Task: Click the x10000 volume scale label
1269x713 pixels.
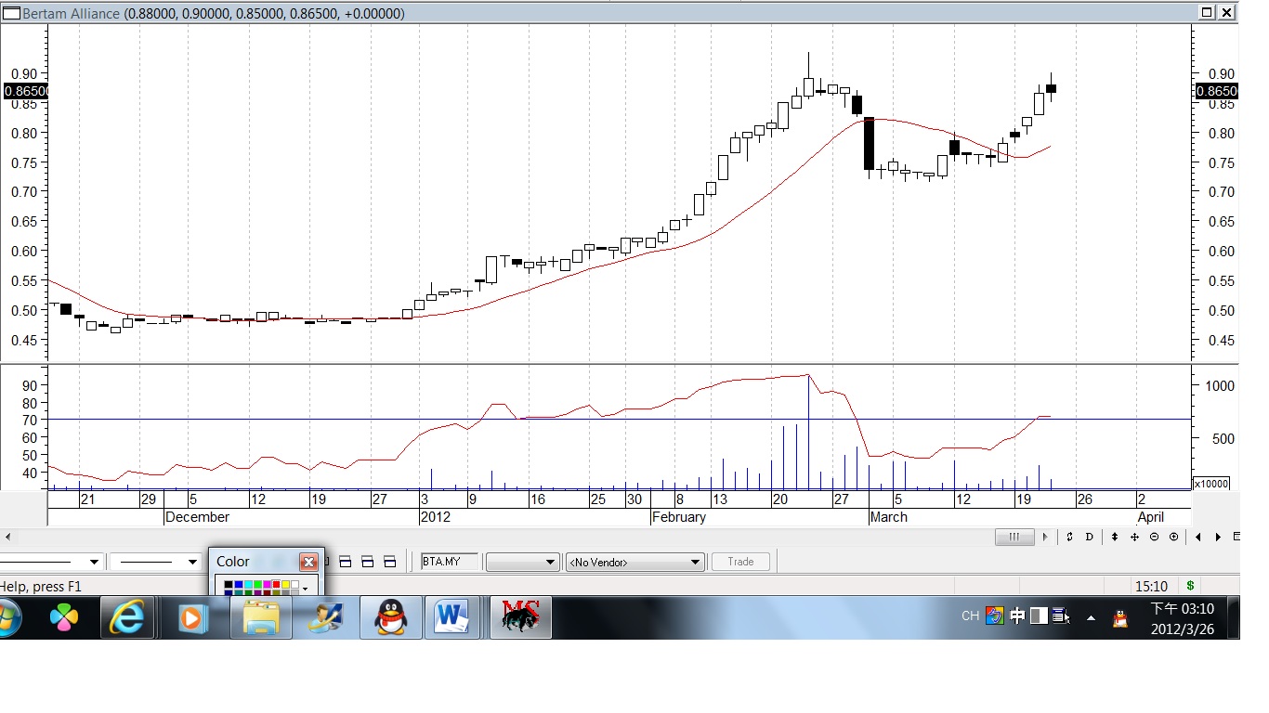Action: click(x=1211, y=484)
